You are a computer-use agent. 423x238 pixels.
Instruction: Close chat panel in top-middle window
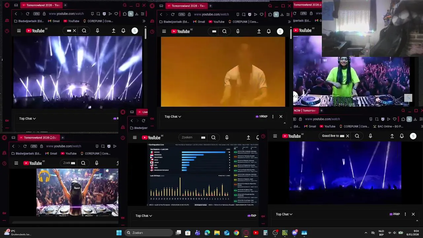pos(281,117)
